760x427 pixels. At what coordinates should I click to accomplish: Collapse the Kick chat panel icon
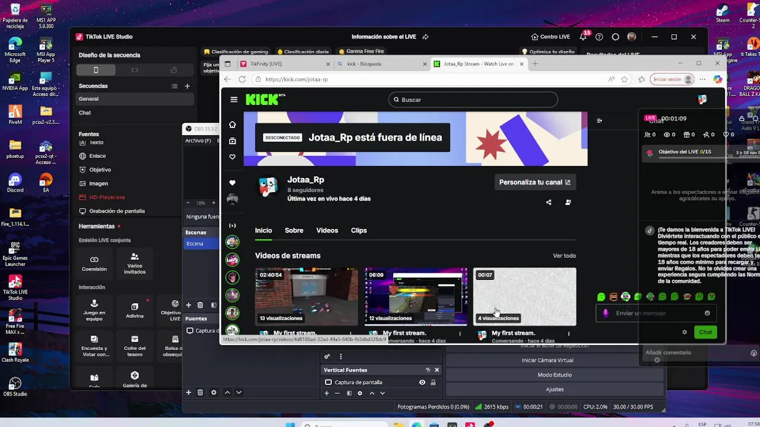(599, 120)
